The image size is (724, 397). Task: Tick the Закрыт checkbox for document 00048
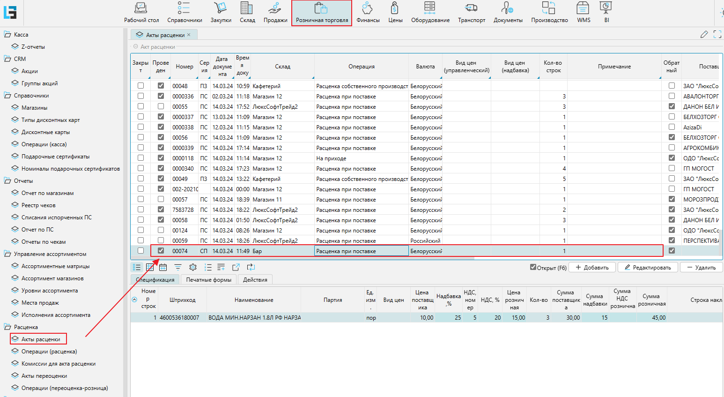[140, 86]
